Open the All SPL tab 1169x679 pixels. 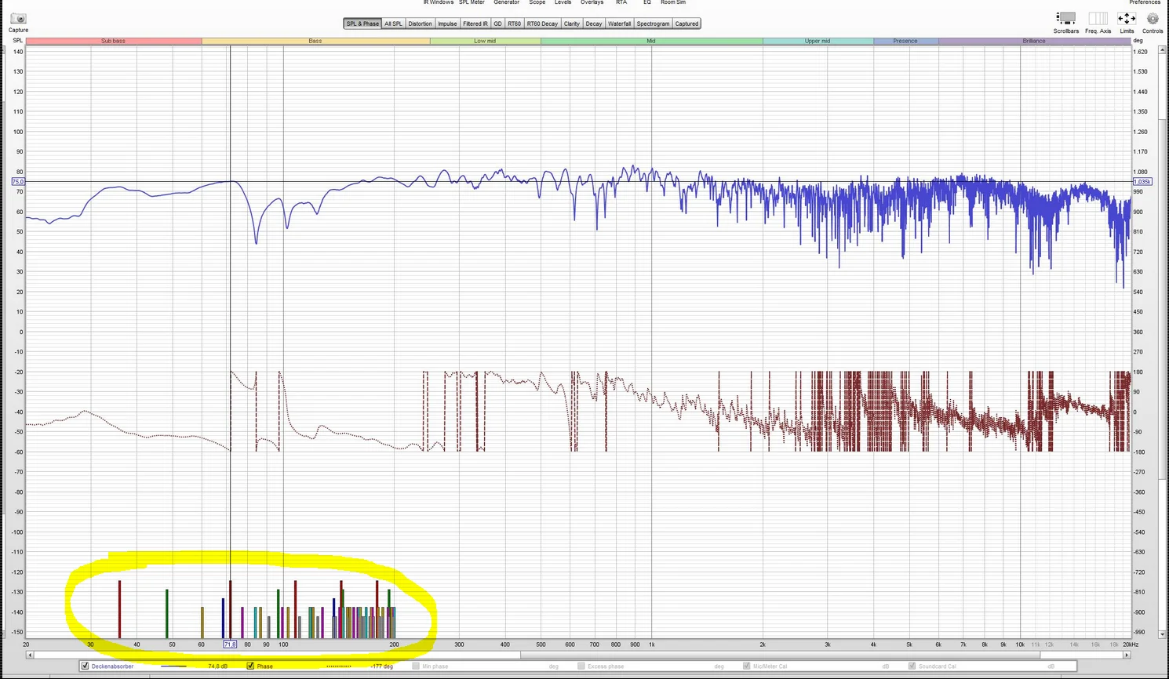coord(393,24)
